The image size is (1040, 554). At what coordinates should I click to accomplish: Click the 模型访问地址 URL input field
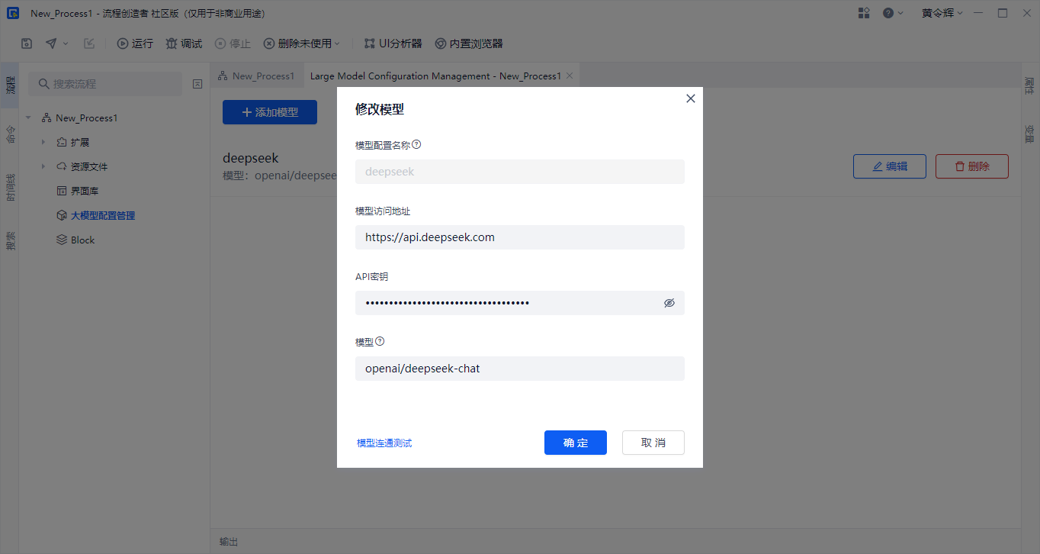[519, 237]
